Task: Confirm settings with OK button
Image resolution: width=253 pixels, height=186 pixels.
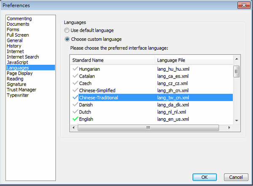Action: coord(205,177)
